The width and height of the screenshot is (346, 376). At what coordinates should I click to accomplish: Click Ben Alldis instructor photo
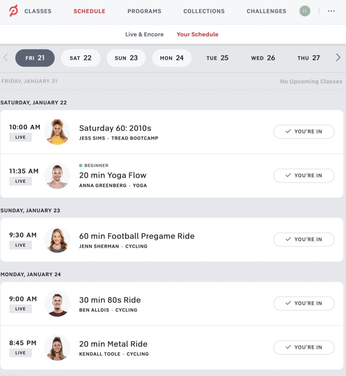57,303
